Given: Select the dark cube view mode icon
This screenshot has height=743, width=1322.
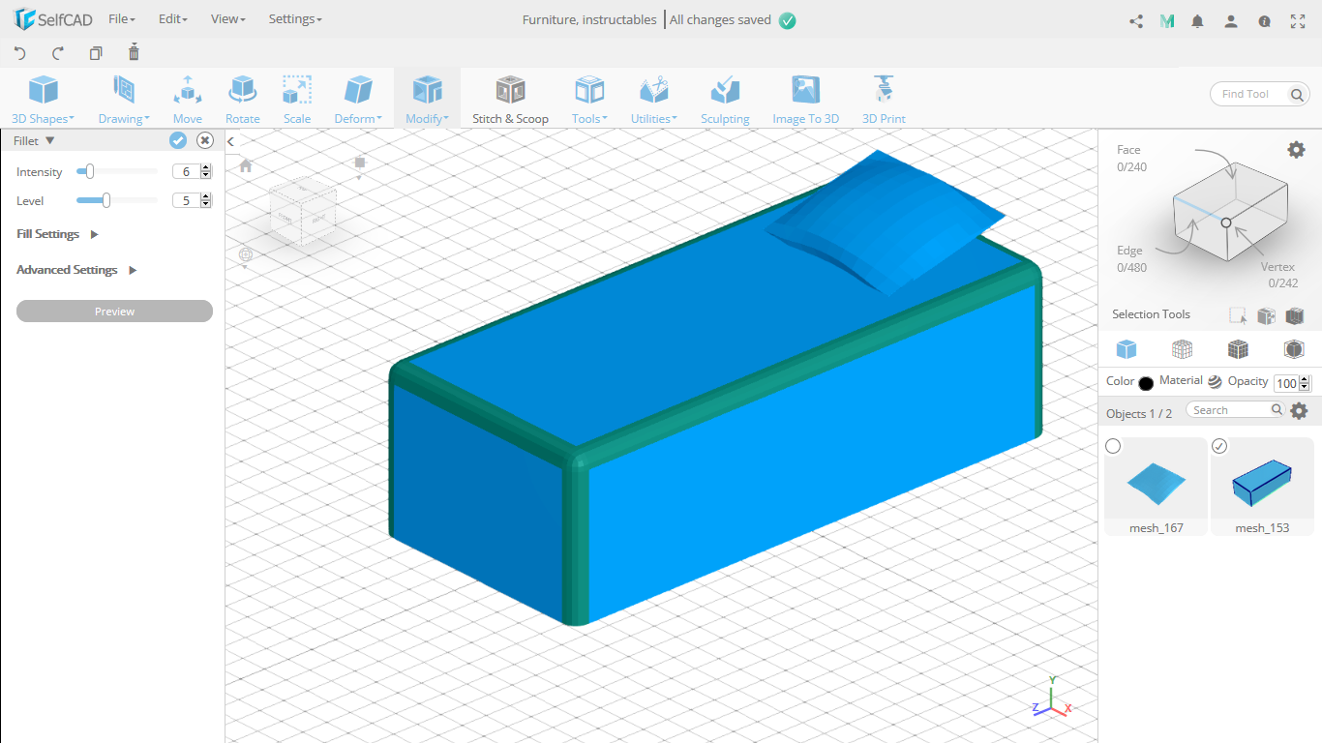Looking at the screenshot, I should (1294, 349).
